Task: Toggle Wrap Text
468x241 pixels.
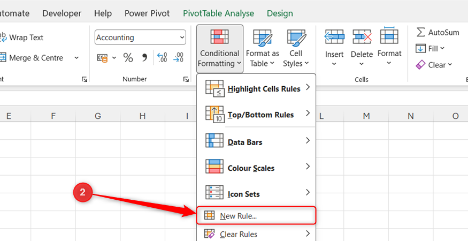Action: (22, 37)
